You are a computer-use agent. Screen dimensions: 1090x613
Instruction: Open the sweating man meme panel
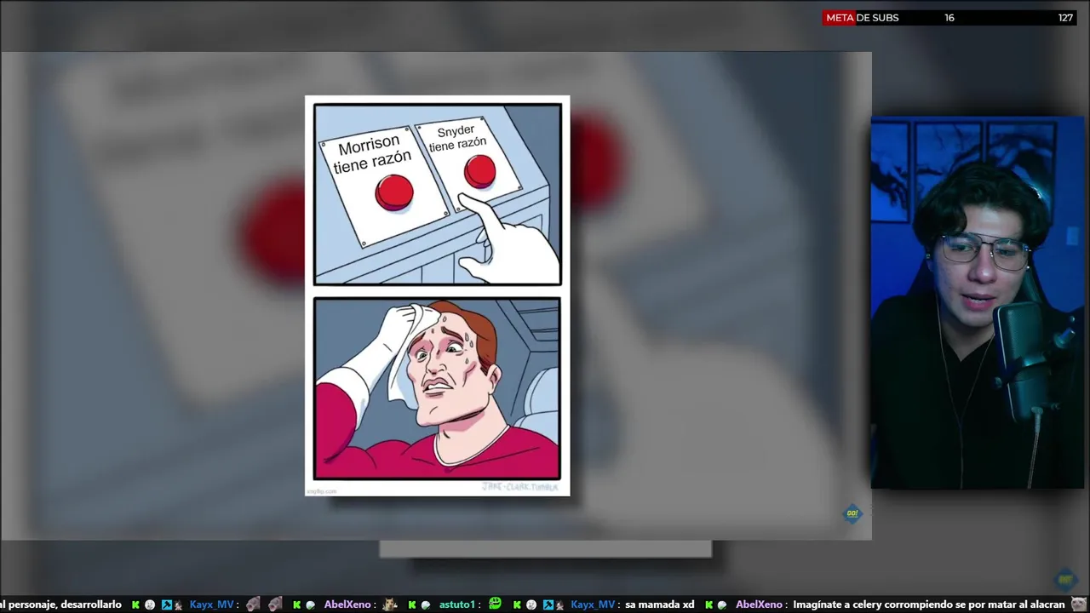[438, 388]
